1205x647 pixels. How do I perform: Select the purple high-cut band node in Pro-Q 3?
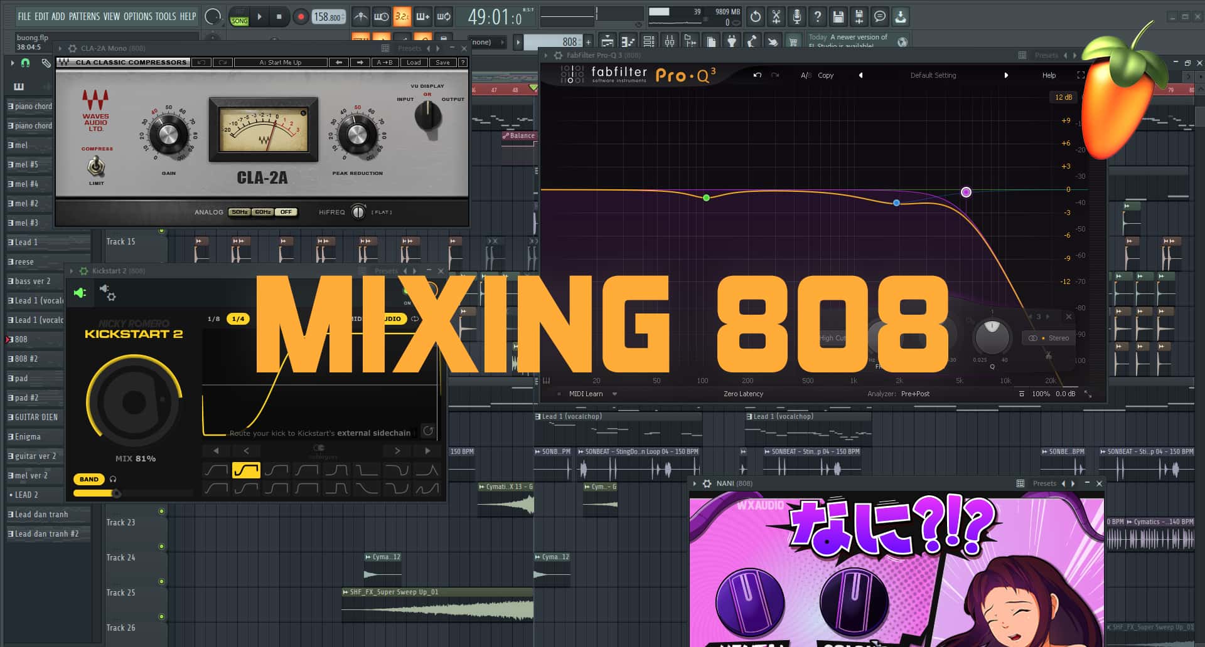[x=966, y=192]
